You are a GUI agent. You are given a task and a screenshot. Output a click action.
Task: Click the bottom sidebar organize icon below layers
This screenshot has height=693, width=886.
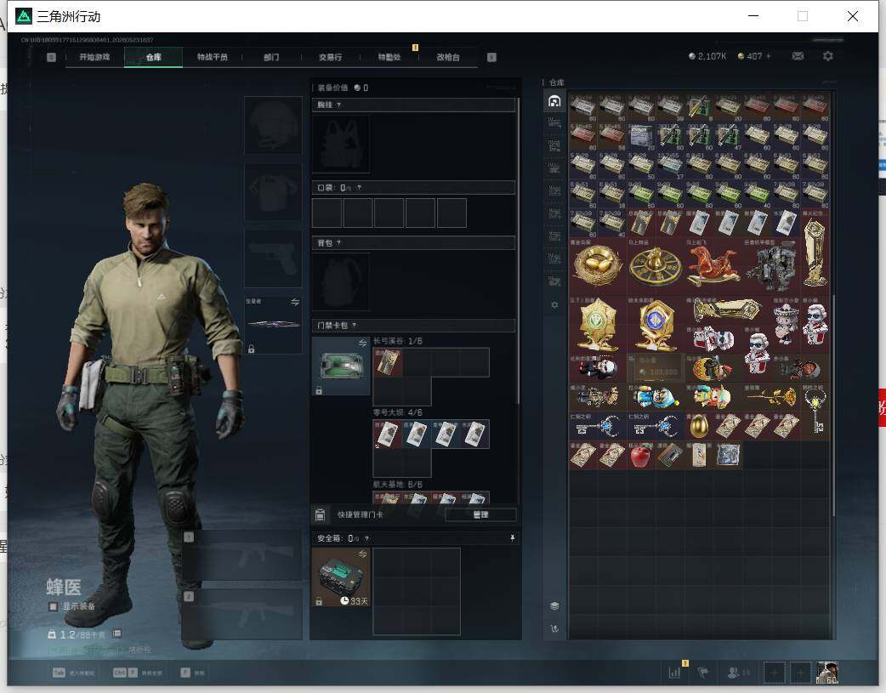[x=554, y=628]
